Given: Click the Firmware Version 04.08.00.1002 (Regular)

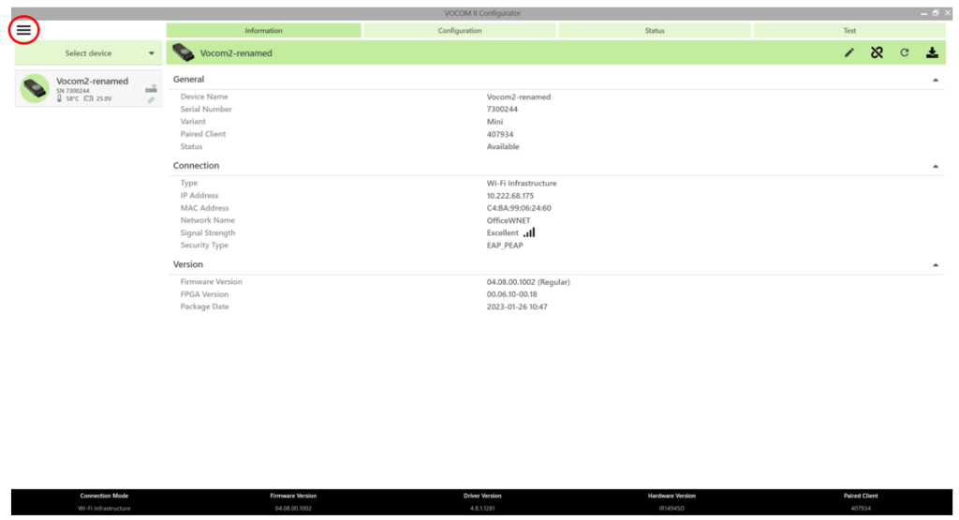Looking at the screenshot, I should [528, 282].
